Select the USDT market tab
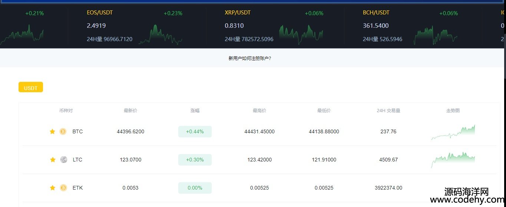This screenshot has width=506, height=207. (31, 87)
